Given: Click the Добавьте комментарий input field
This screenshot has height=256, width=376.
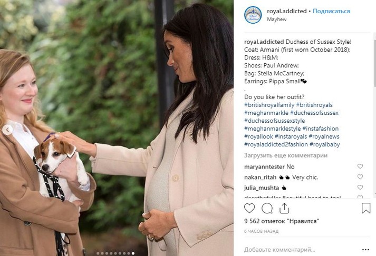Looking at the screenshot, I should pos(300,250).
